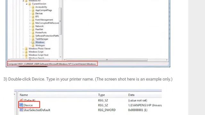The width and height of the screenshot is (205, 115).
Task: Click the Devices folder icon
Action: pyautogui.click(x=33, y=13)
